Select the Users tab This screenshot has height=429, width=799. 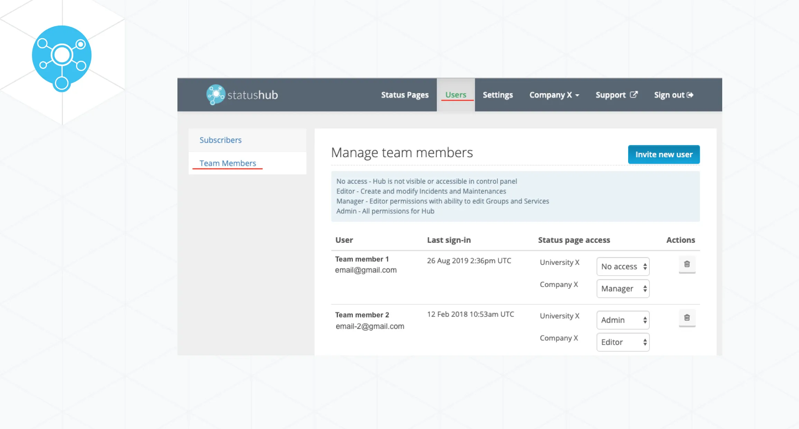pos(456,95)
